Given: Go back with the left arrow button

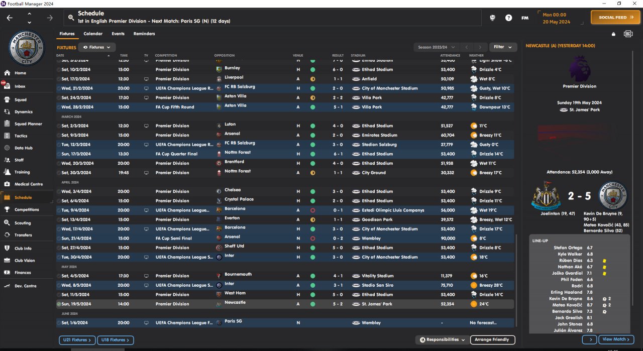Looking at the screenshot, I should click(x=10, y=18).
